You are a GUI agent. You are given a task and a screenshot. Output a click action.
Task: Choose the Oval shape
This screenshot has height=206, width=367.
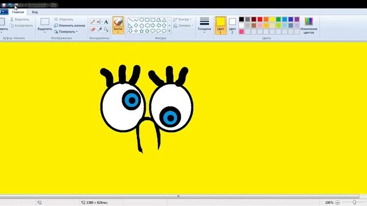142,20
